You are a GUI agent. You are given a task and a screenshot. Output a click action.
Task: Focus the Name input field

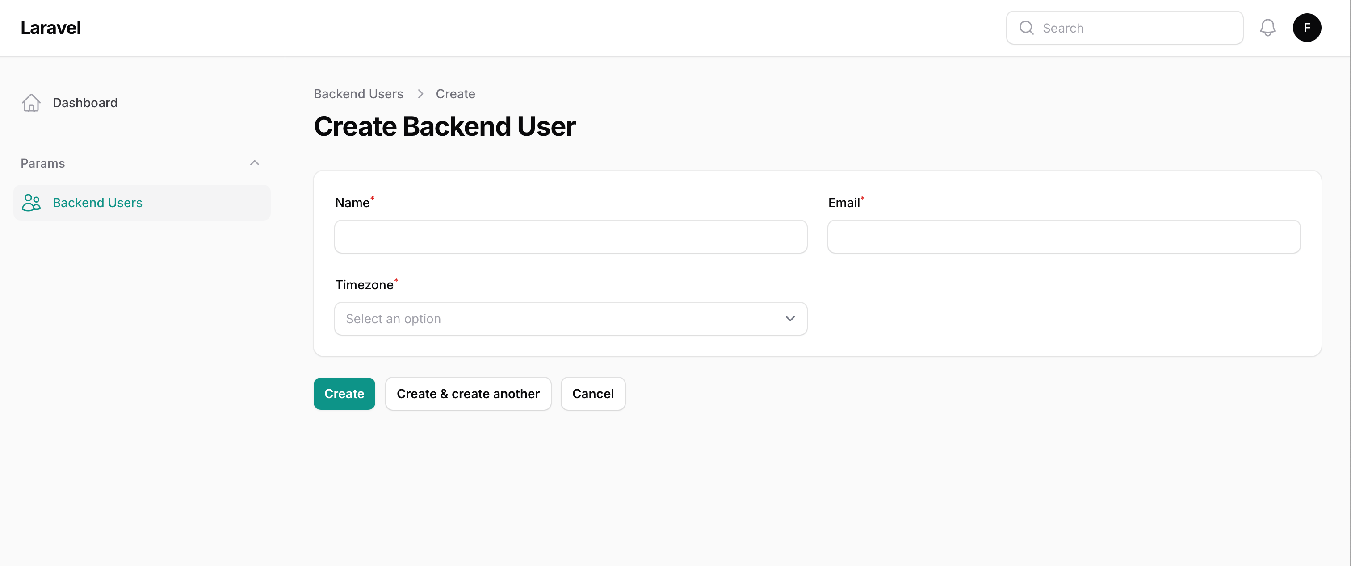[571, 237]
